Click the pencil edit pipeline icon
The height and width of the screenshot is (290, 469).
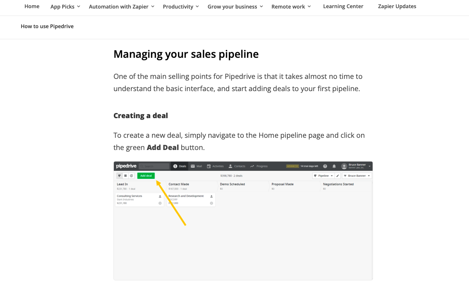[x=338, y=176]
